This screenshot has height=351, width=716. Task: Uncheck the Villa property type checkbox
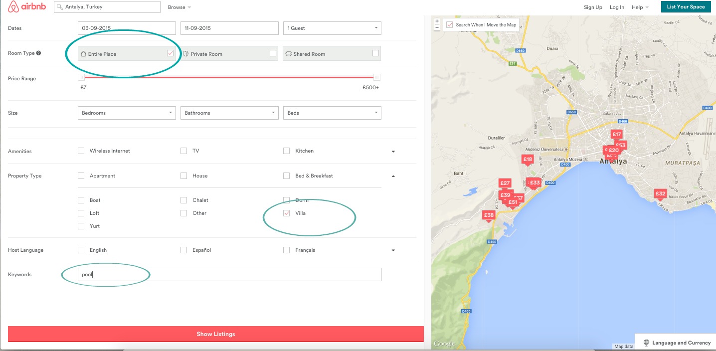(286, 213)
